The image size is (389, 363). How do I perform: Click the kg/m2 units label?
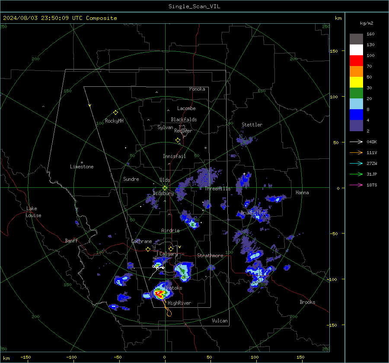tap(367, 23)
